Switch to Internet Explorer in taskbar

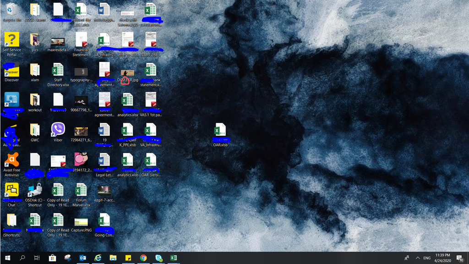[x=98, y=258]
